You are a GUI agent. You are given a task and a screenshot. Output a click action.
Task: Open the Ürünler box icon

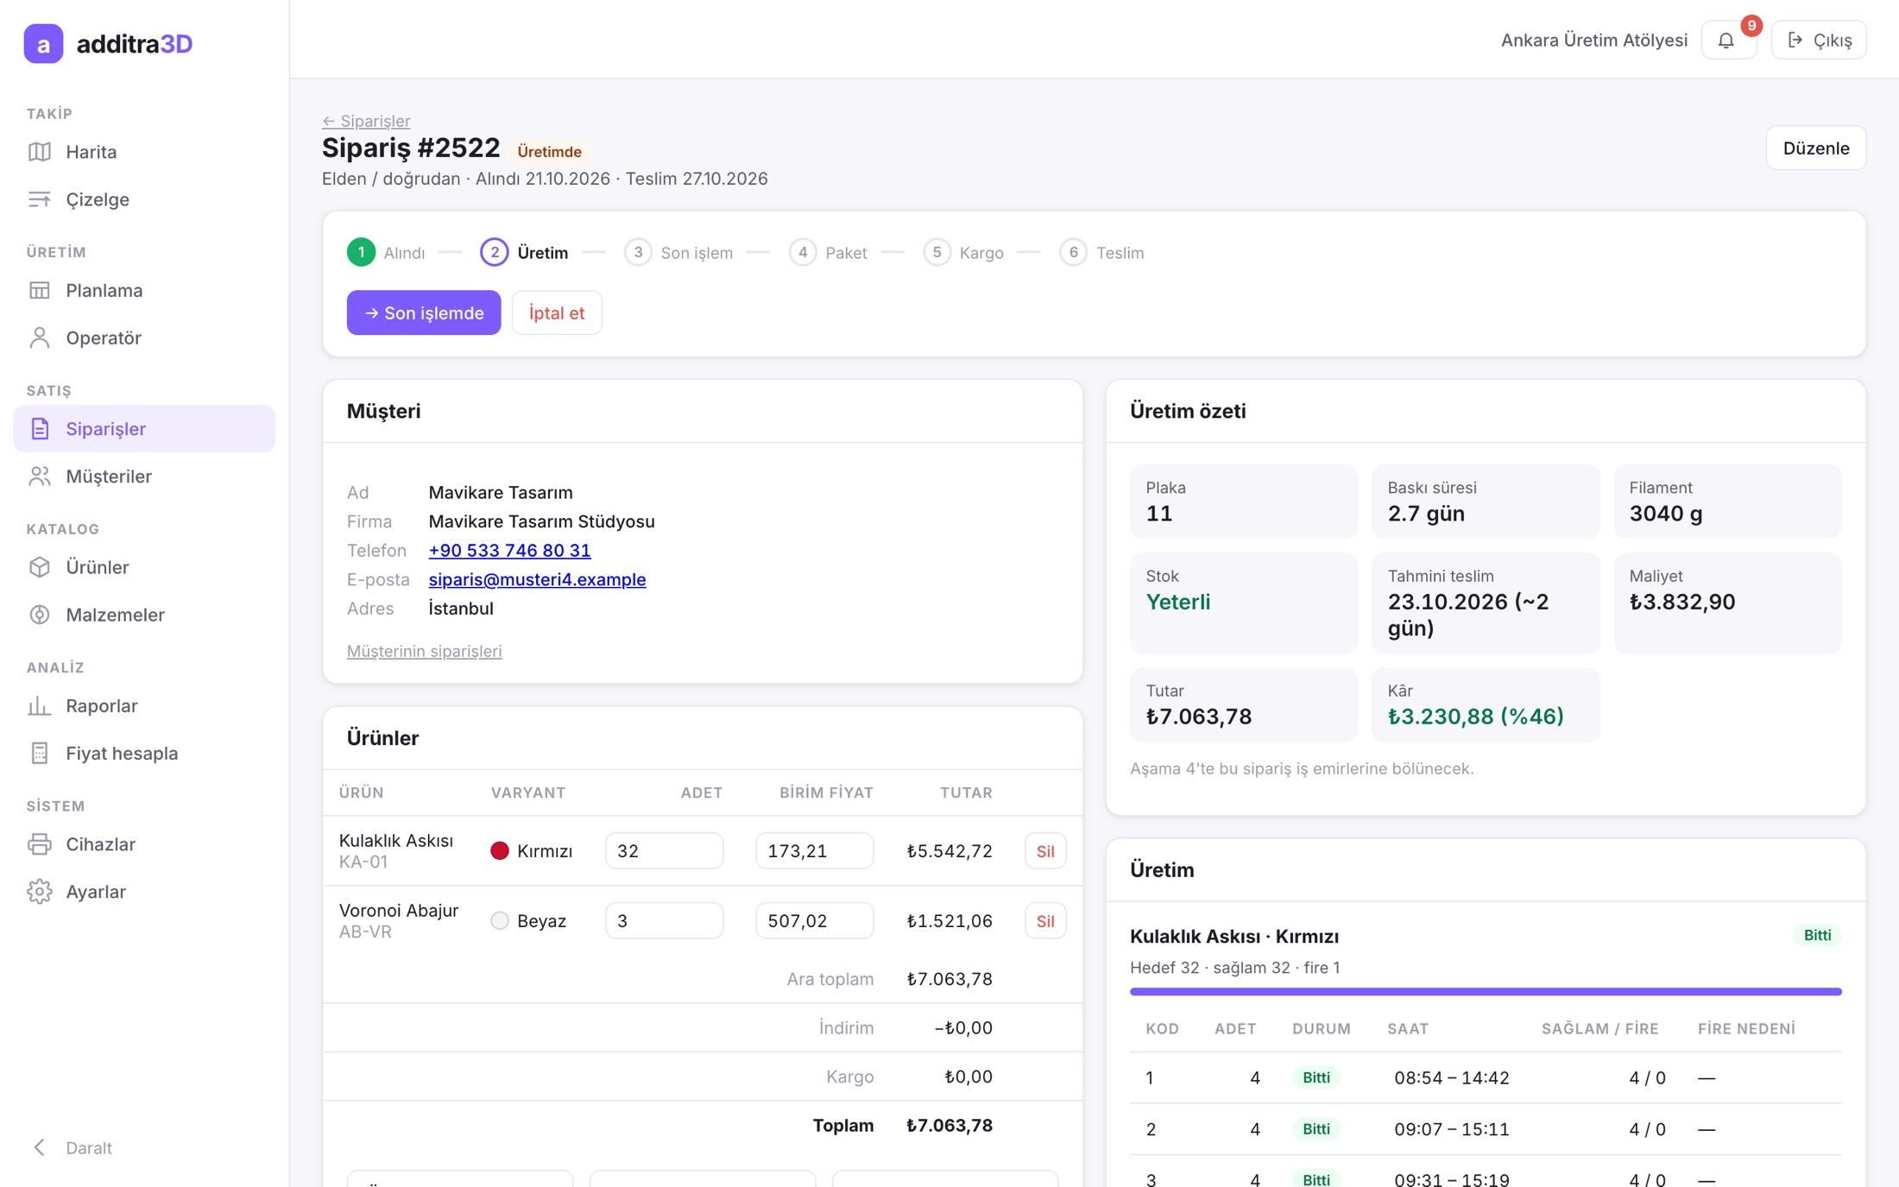40,567
